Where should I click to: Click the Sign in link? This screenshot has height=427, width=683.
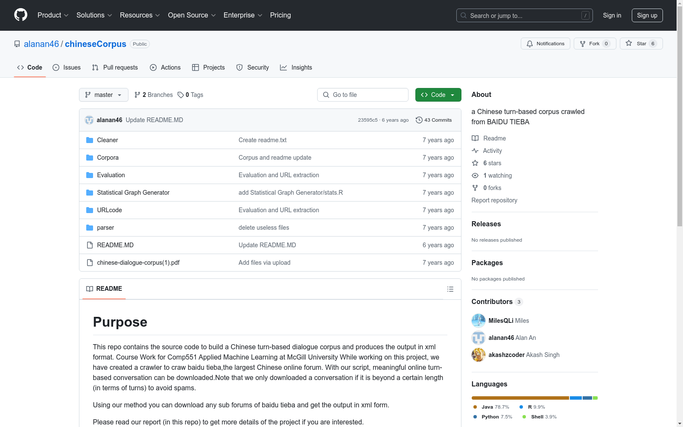tap(612, 15)
